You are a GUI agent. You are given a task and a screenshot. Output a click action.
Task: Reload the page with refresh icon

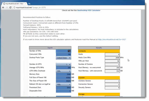click(x=10, y=7)
